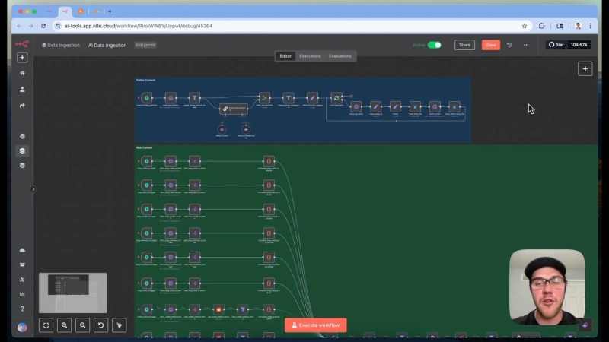Click the Share button
Image resolution: width=609 pixels, height=342 pixels.
[464, 45]
